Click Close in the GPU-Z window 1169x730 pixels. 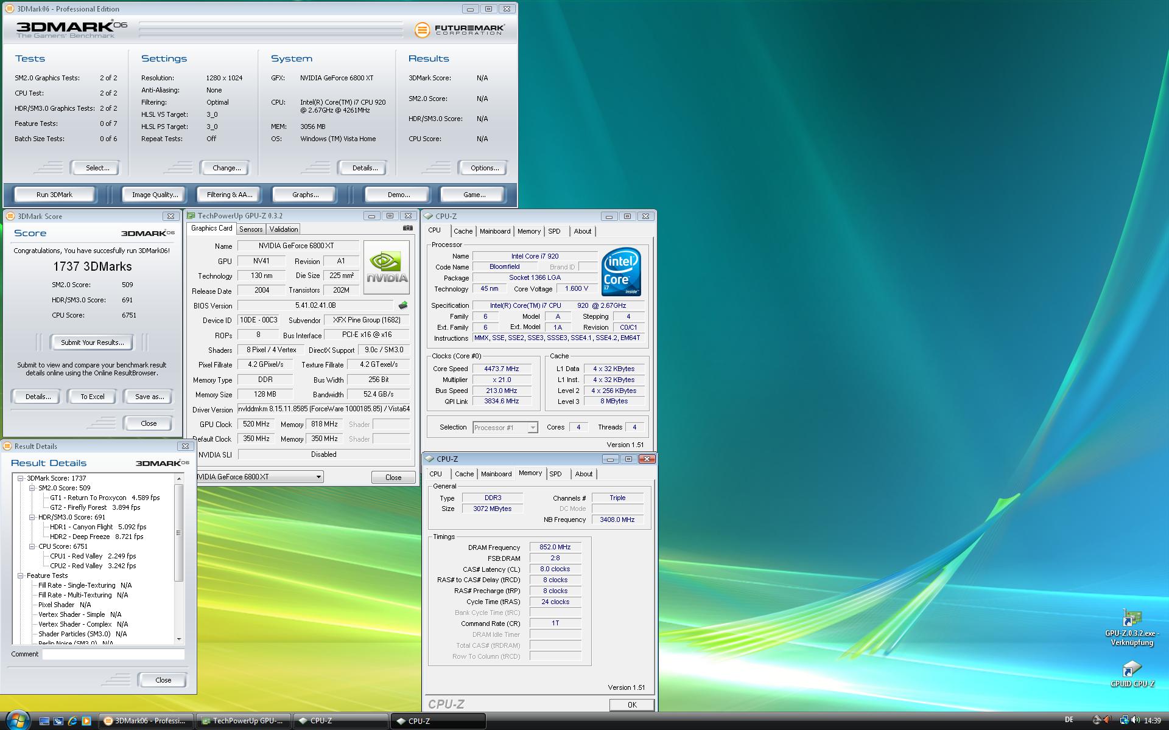pyautogui.click(x=393, y=478)
